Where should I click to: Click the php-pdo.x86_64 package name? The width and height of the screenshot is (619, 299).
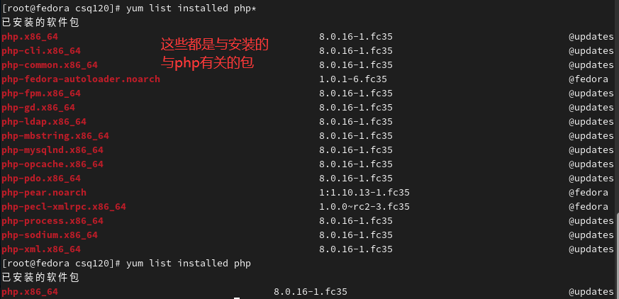[41, 179]
